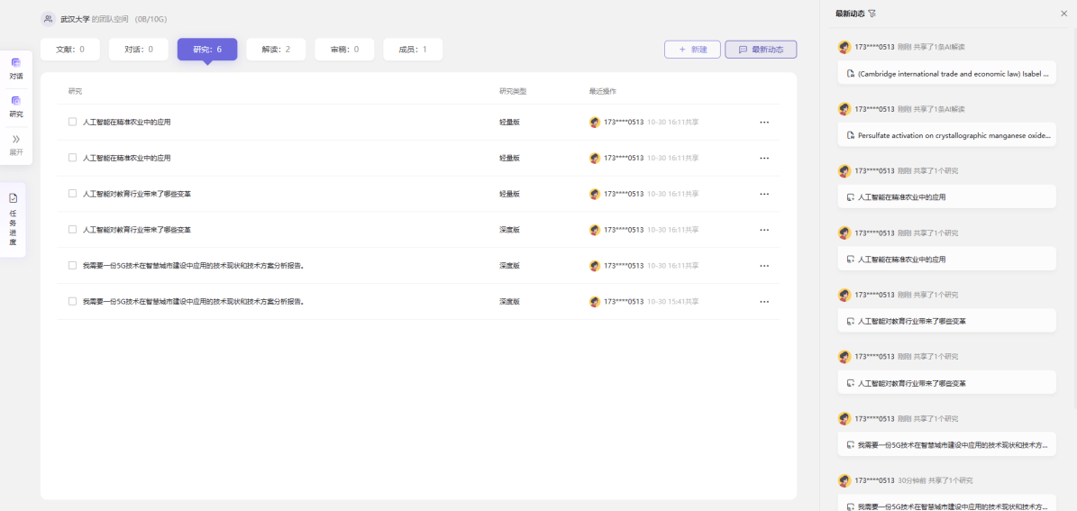Open the more options menu on the fourth research row
Viewport: 1077px width, 511px height.
764,230
